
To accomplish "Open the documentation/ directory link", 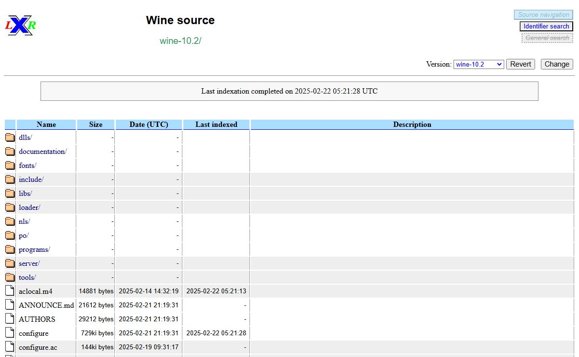I will [43, 151].
